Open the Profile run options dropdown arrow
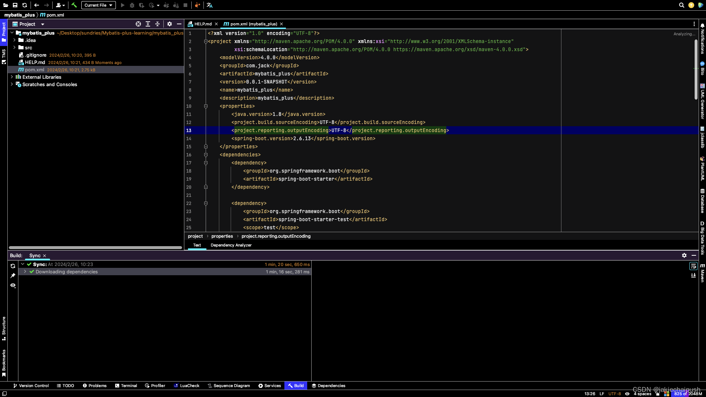The image size is (706, 397). tap(158, 6)
